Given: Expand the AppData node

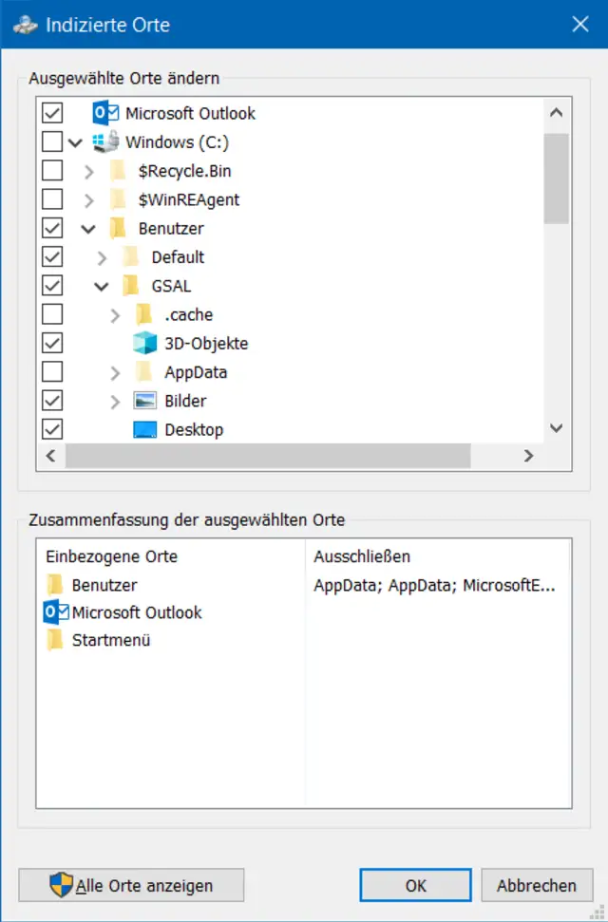Looking at the screenshot, I should [115, 373].
